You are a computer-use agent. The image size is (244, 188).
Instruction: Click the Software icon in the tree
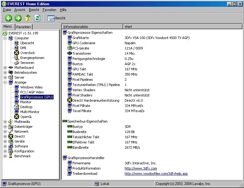click(x=10, y=146)
